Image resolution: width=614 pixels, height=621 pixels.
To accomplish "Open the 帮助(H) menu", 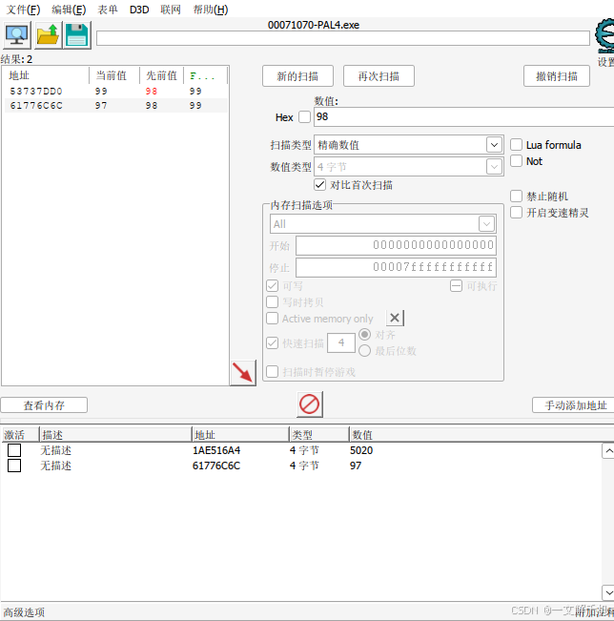I will coord(211,10).
